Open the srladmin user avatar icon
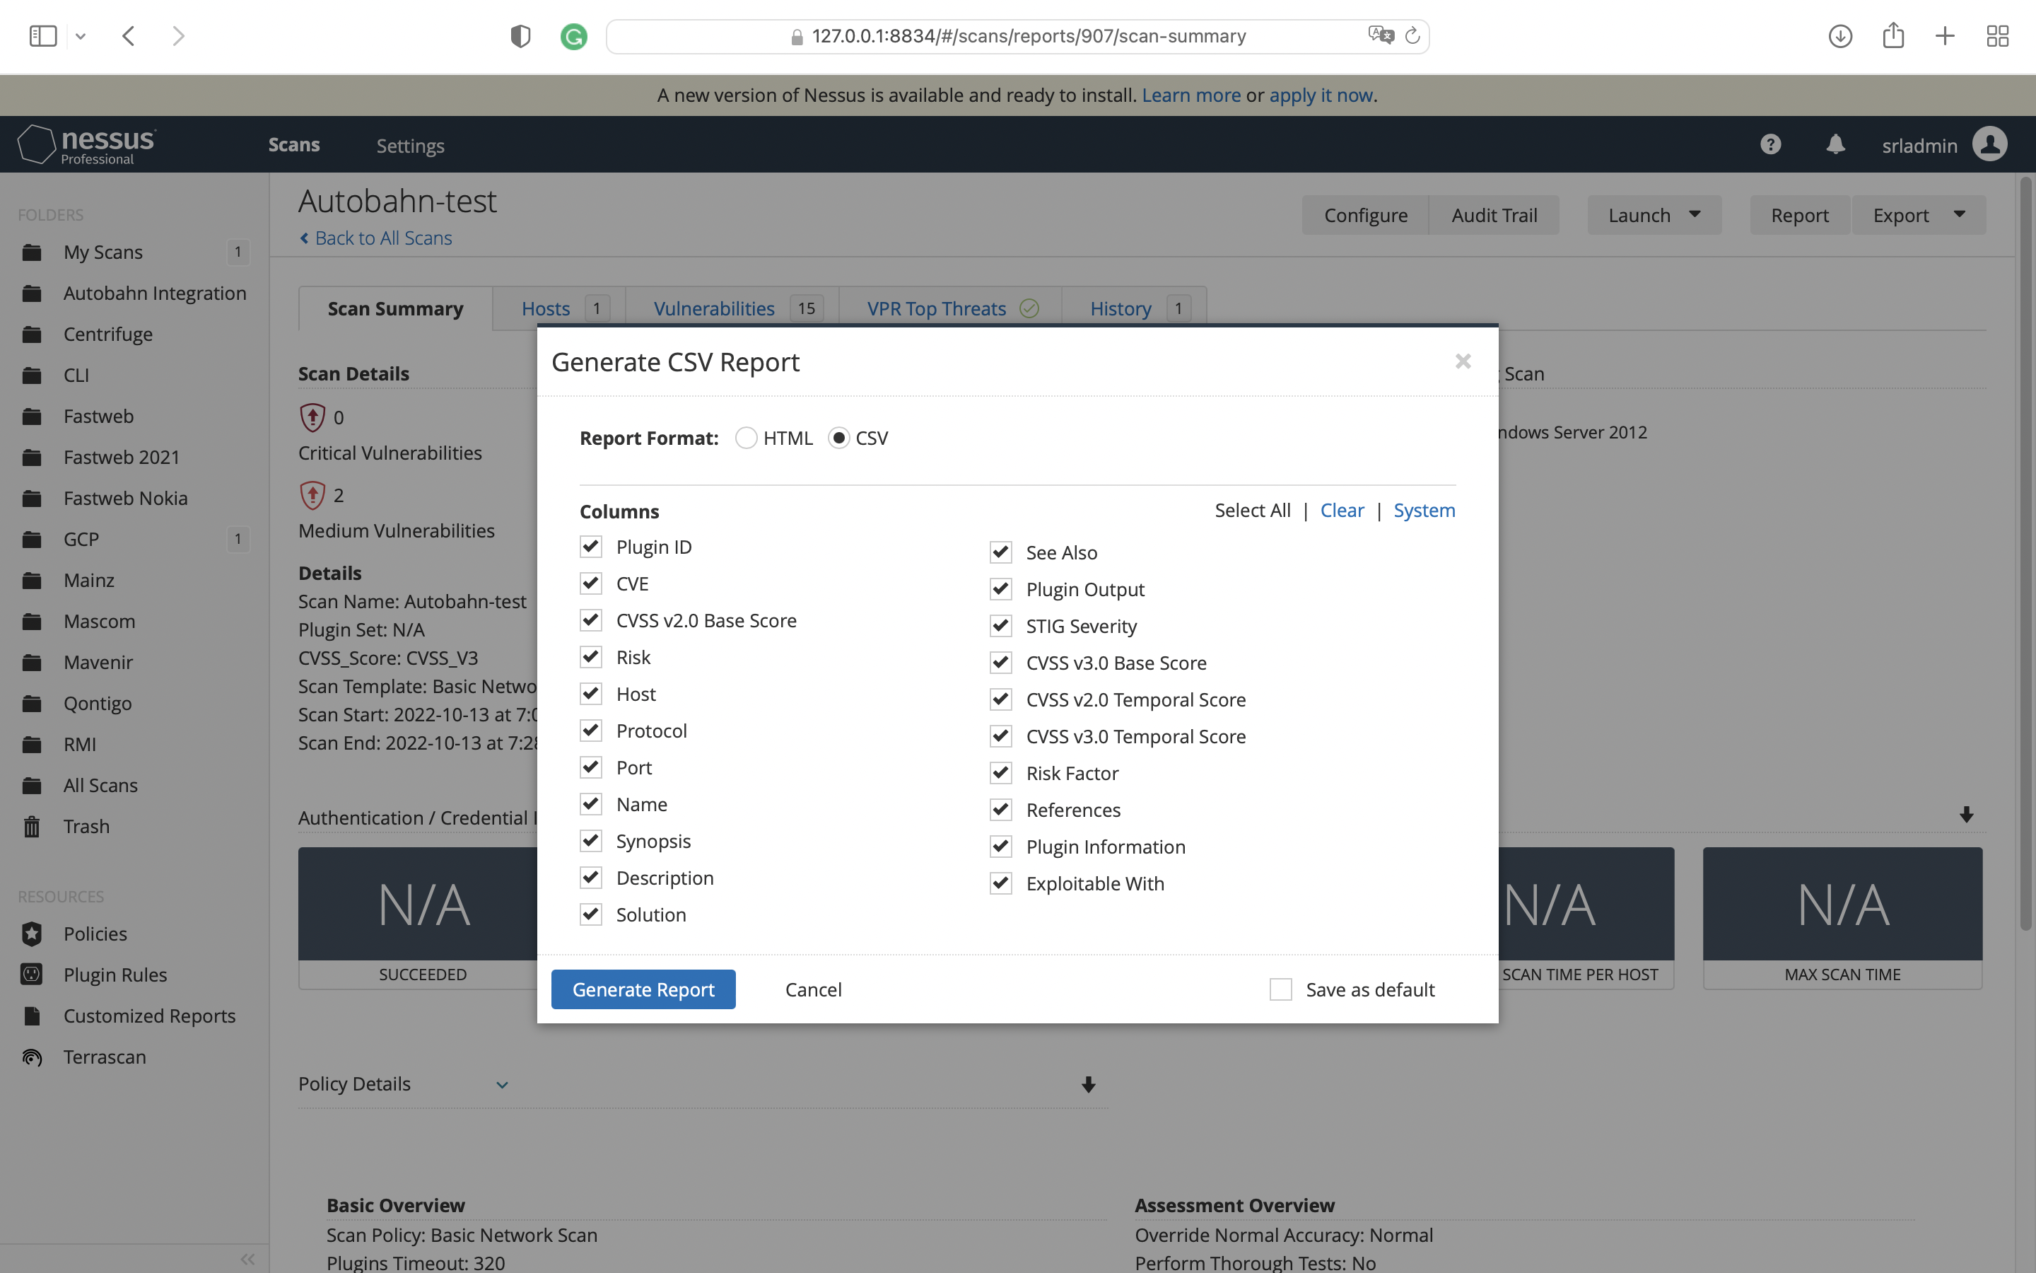The height and width of the screenshot is (1273, 2036). coord(1990,144)
